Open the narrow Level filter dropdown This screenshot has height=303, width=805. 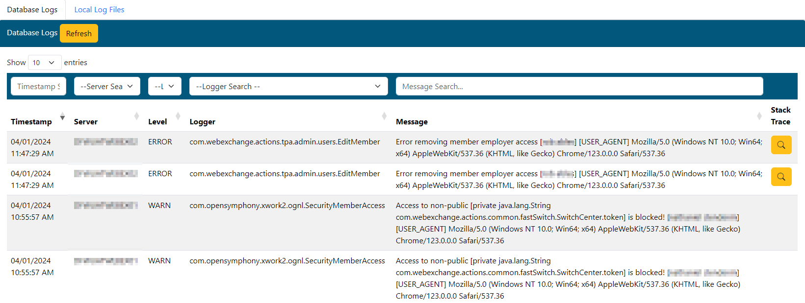tap(164, 87)
